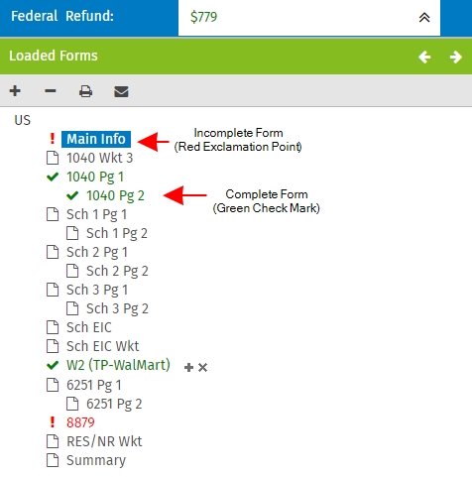Open RES/NR Wkt in the list
This screenshot has width=472, height=477.
point(104,441)
